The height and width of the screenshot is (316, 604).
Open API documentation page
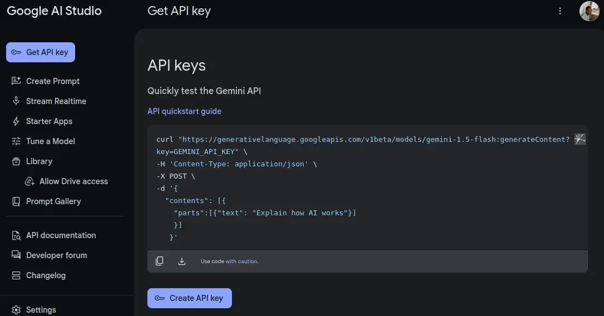tap(61, 235)
